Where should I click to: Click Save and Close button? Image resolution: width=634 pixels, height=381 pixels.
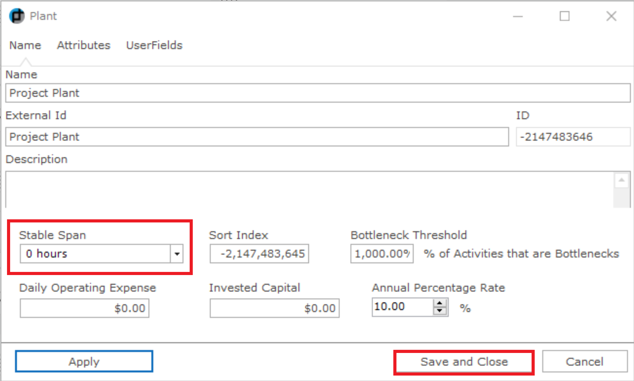464,362
